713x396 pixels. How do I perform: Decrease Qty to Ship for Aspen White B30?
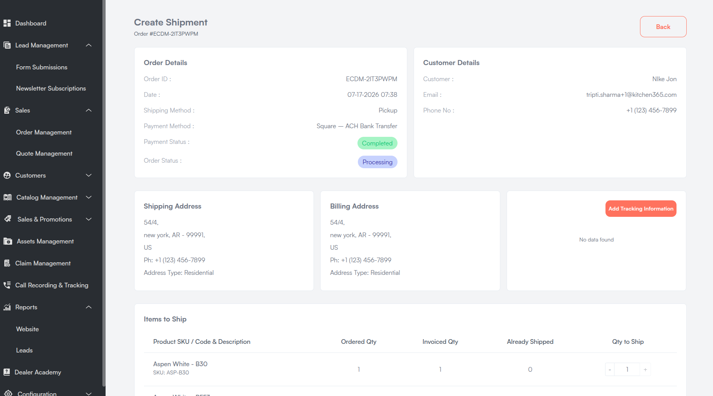tap(610, 369)
